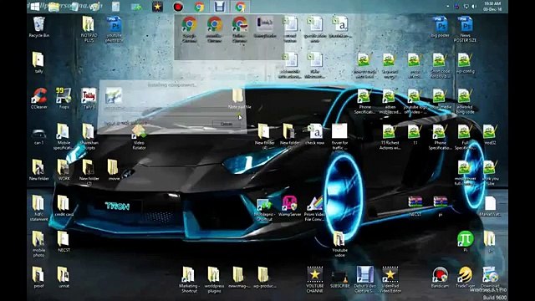This screenshot has width=535, height=301.
Task: Open the proof folder
Action: point(38,276)
